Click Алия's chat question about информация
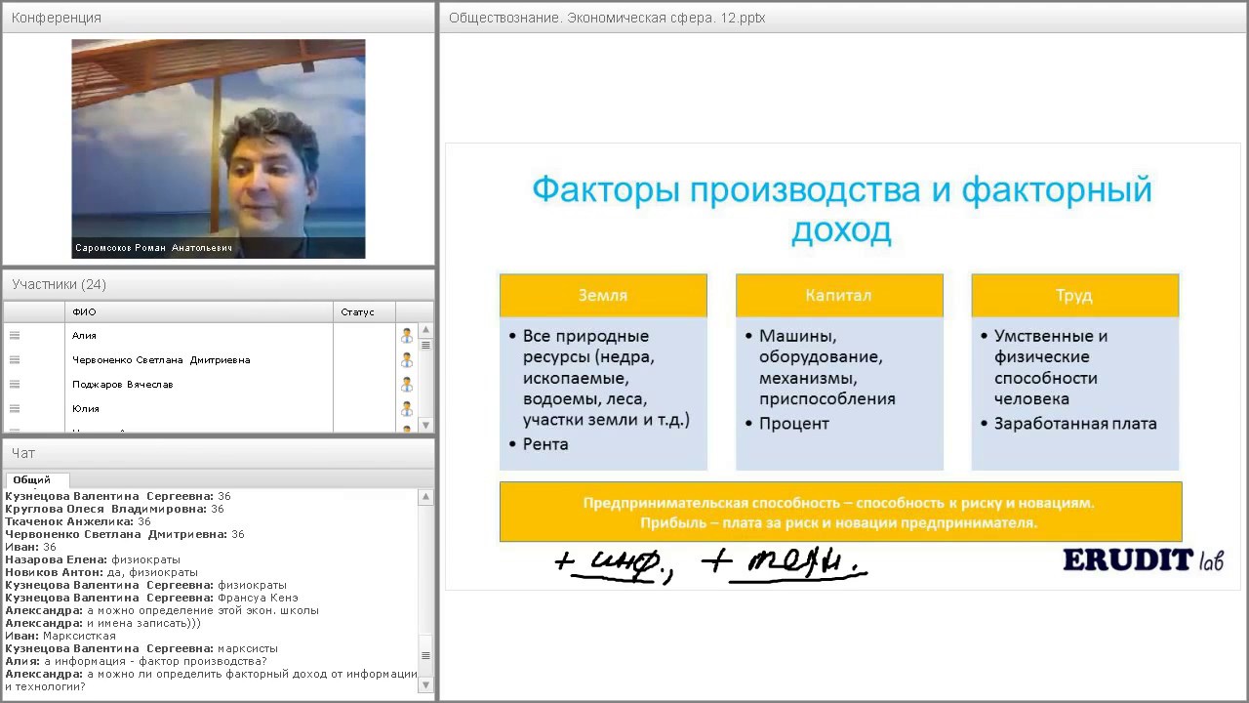This screenshot has width=1249, height=703. point(136,661)
